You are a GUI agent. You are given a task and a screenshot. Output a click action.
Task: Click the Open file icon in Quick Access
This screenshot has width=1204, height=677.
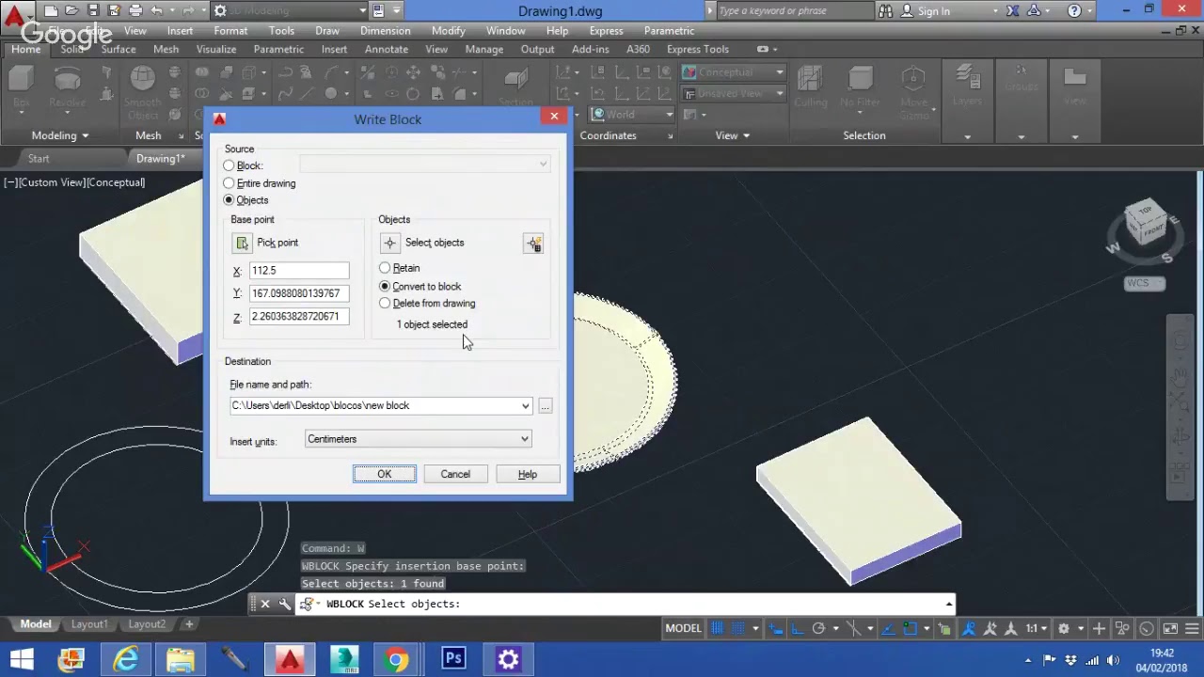73,11
